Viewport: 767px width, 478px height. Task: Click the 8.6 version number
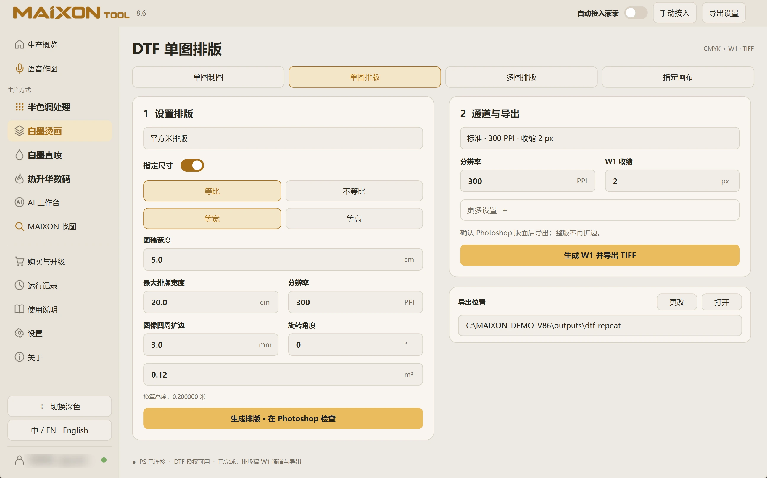click(141, 13)
